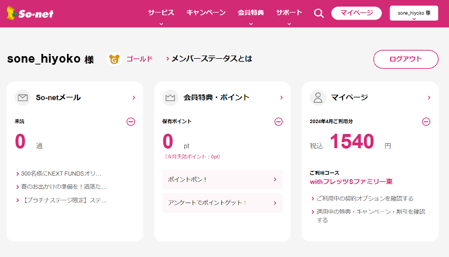The image size is (449, 257).
Task: Open the sone_hiyoko account dropdown
Action: coord(414,13)
